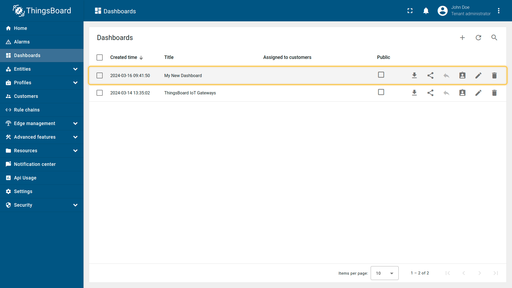
Task: Click the undo/set default icon for ThingsBoard IoT Gateways
Action: point(446,93)
